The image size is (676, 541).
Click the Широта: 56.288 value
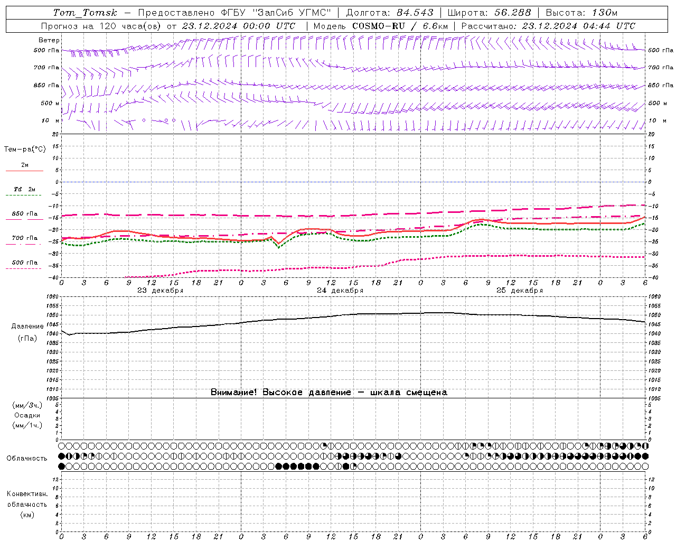pyautogui.click(x=490, y=13)
